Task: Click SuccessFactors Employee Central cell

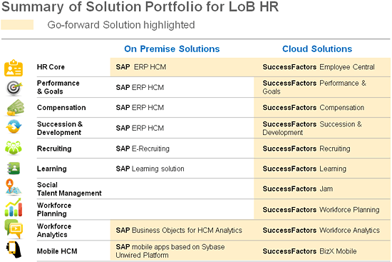Action: coord(319,67)
